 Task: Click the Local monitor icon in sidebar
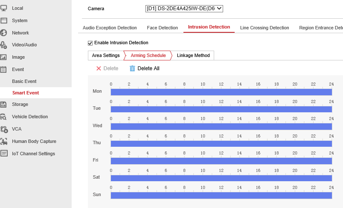click(4, 8)
